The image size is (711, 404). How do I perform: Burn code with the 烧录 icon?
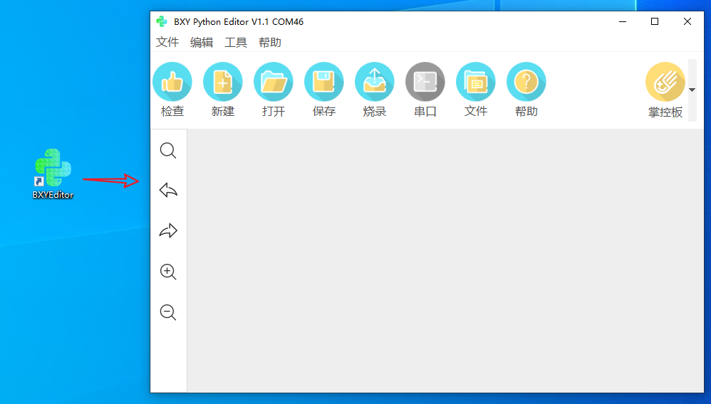375,82
